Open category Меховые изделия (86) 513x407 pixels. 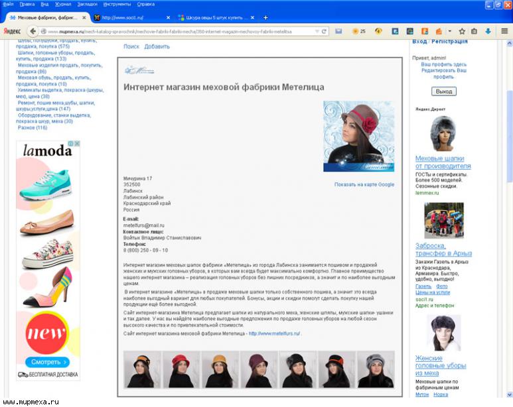(59, 68)
